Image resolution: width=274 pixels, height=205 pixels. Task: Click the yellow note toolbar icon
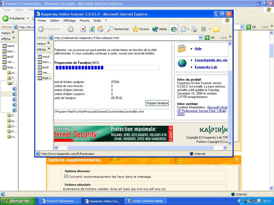[x=216, y=29]
